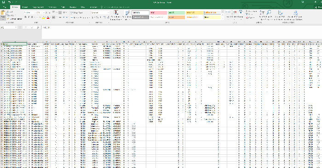Apply the Check Cell style
The width and height of the screenshot is (322, 168).
(140, 17)
